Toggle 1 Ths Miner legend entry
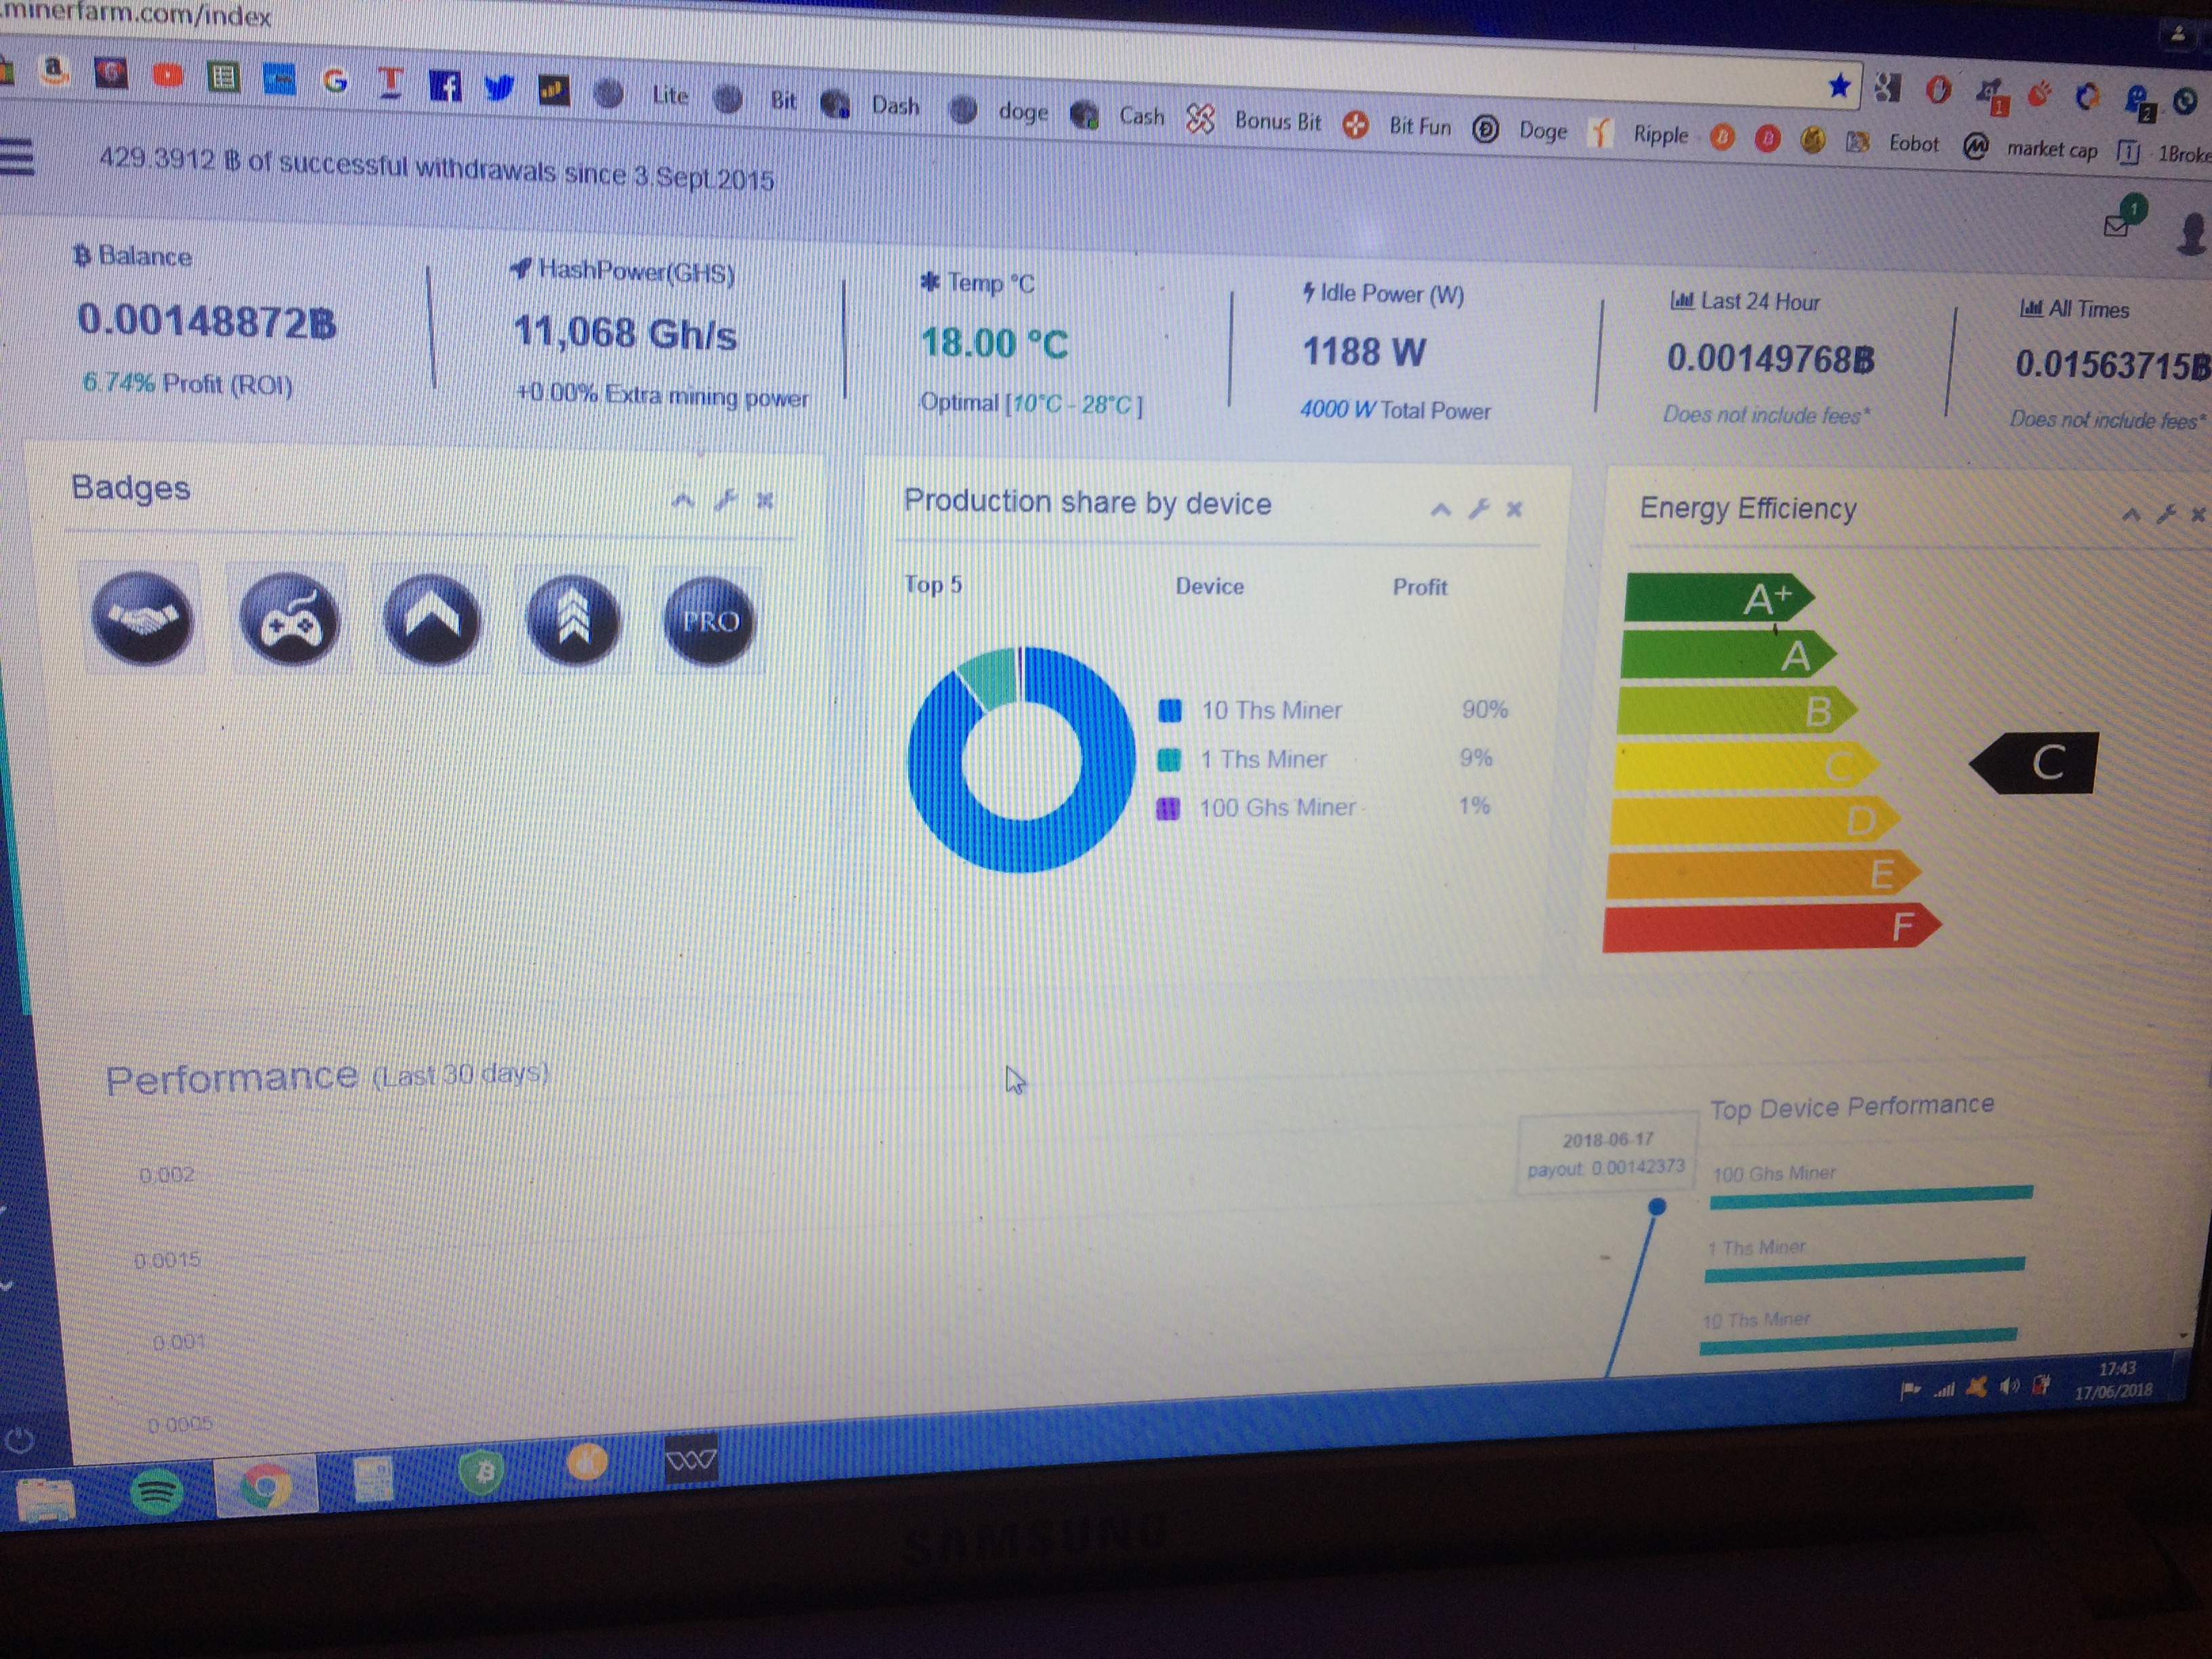The height and width of the screenshot is (1659, 2212). 1263,759
